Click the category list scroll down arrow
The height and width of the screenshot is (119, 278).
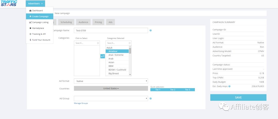130,75
